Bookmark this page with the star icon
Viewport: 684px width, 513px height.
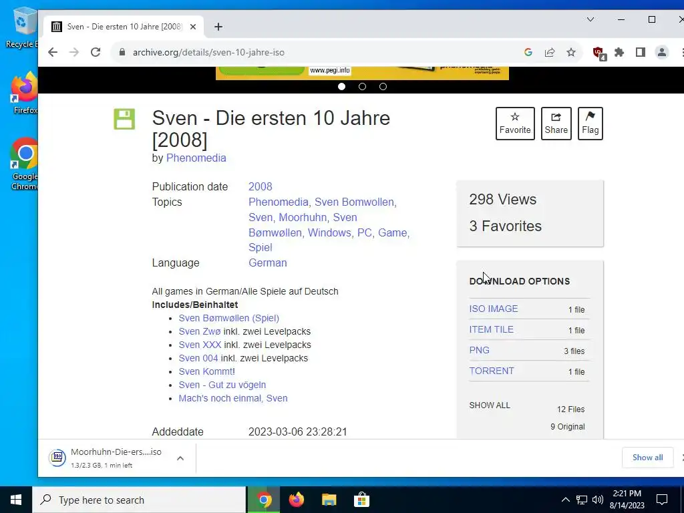click(571, 52)
